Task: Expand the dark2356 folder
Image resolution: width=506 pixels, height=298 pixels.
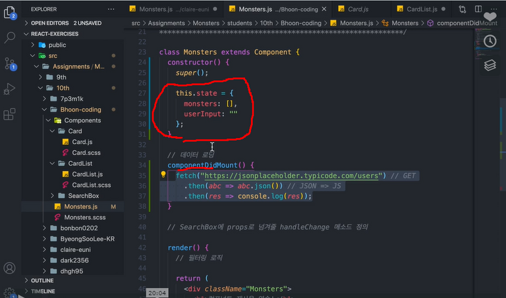Action: (x=72, y=261)
